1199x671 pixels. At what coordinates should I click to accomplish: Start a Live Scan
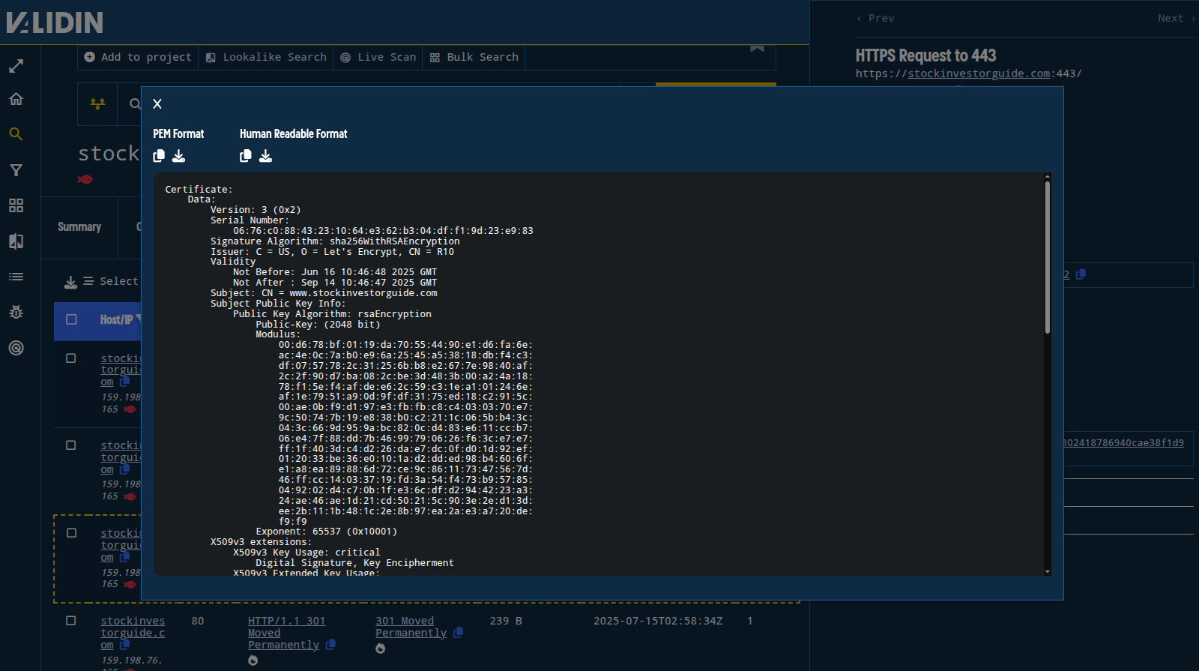[378, 57]
